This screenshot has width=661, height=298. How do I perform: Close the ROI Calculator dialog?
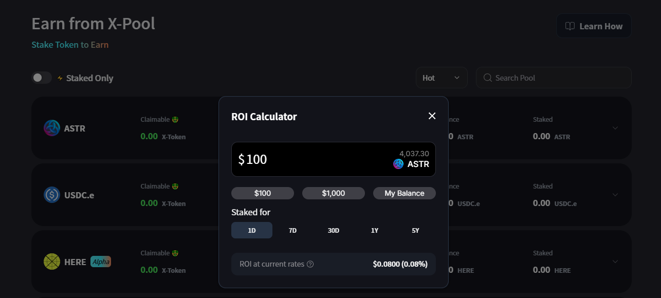pos(432,116)
